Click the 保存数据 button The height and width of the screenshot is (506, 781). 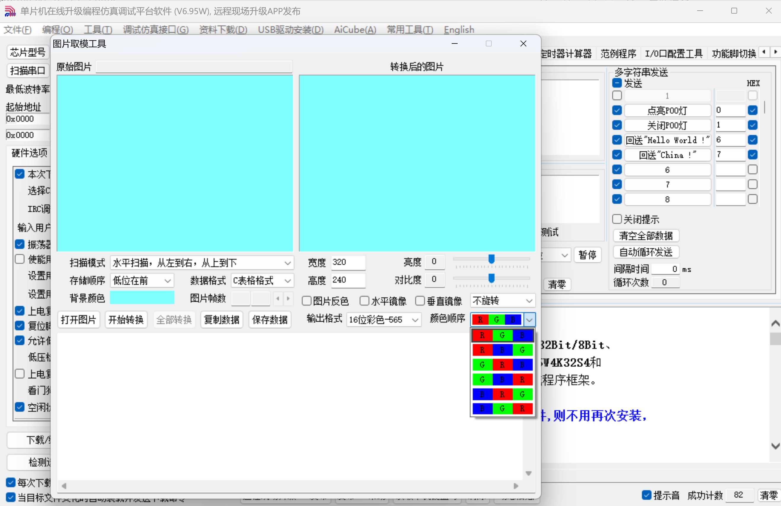(x=270, y=319)
